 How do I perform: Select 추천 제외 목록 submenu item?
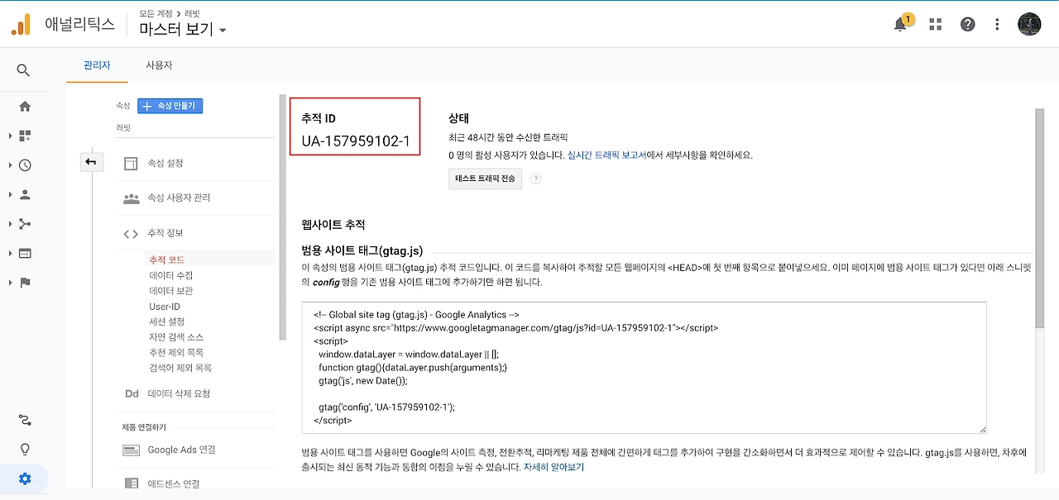pyautogui.click(x=176, y=353)
